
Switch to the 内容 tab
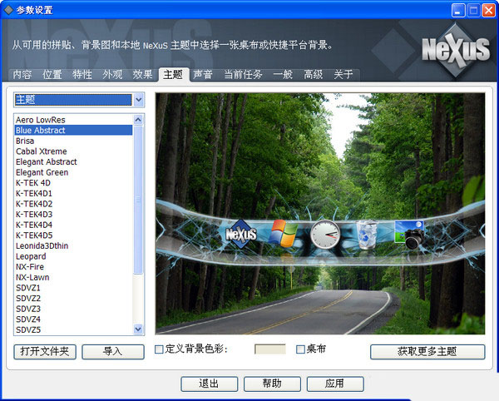click(22, 75)
